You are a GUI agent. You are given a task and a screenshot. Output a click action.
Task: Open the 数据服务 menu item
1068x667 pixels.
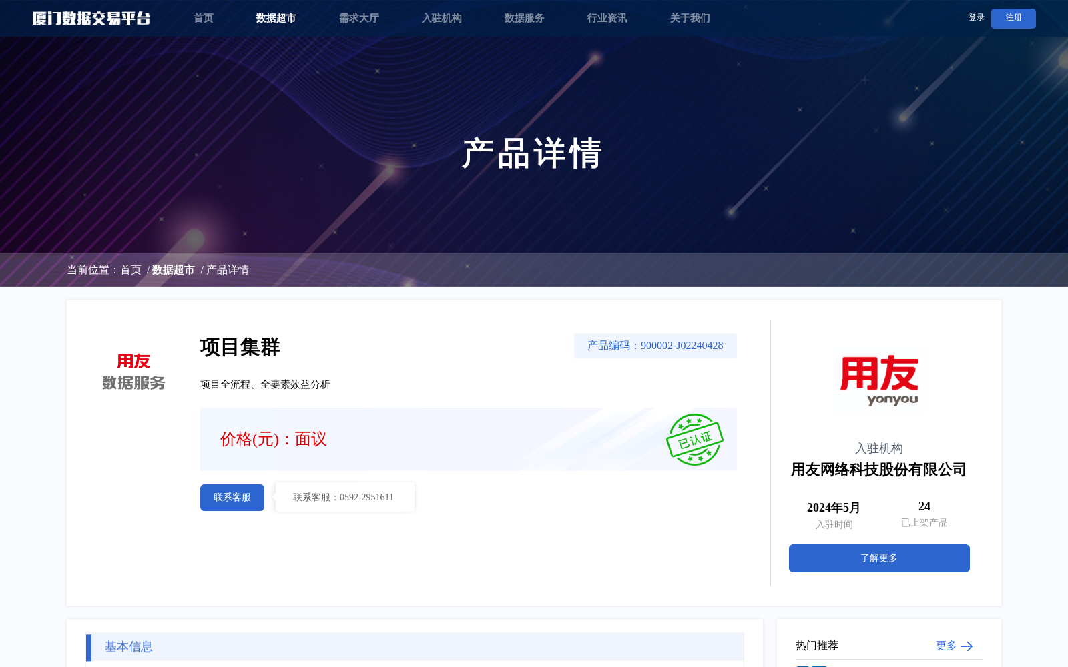pos(524,18)
